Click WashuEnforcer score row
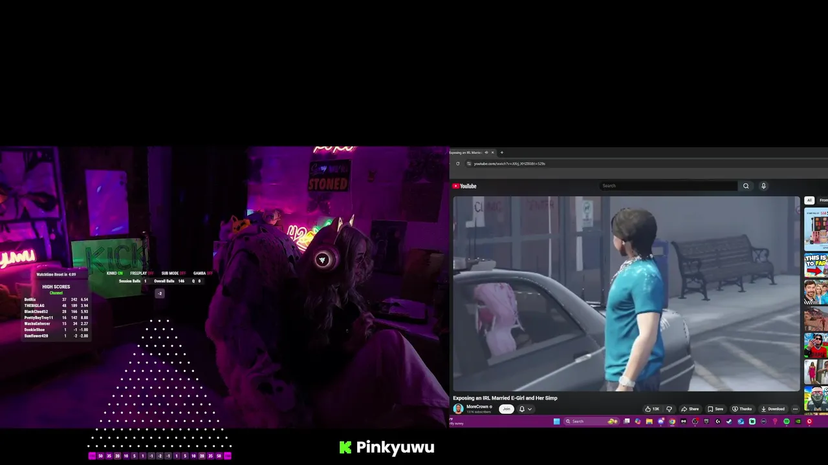The height and width of the screenshot is (465, 828). tap(56, 324)
